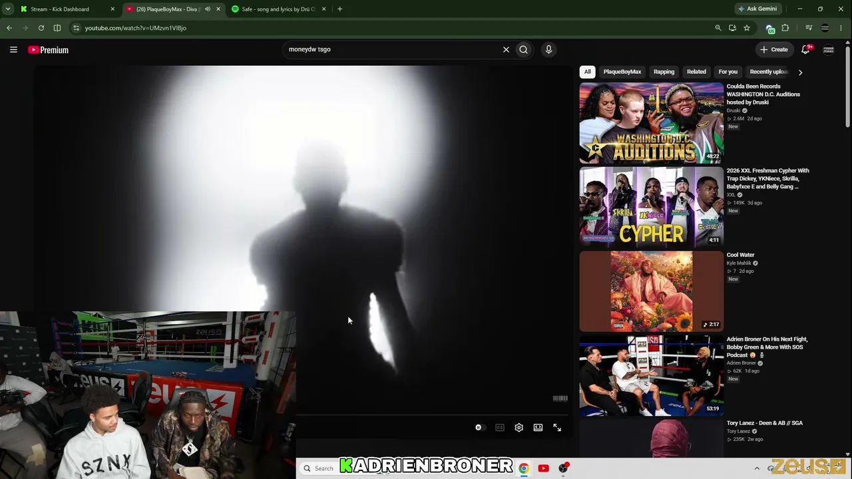Viewport: 852px width, 479px height.
Task: Open Chrome from the taskbar
Action: point(524,468)
